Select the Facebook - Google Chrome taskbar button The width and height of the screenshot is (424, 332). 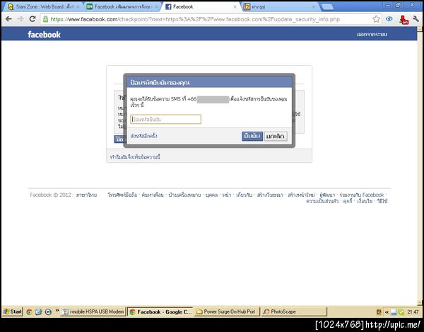(160, 311)
